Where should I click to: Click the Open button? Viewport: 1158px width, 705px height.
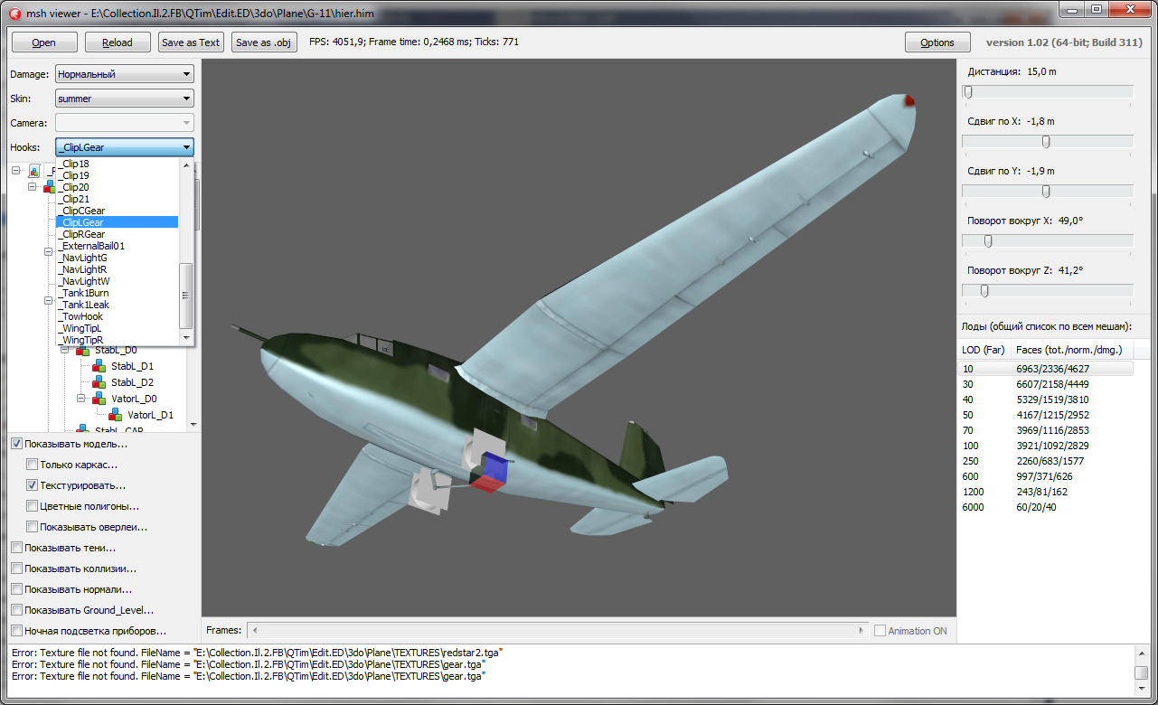point(43,42)
